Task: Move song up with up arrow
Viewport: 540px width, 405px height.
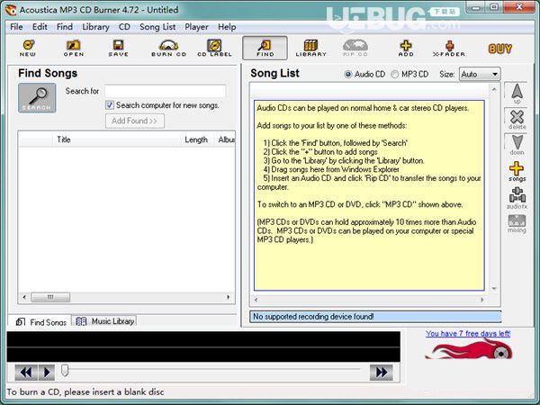Action: (517, 94)
